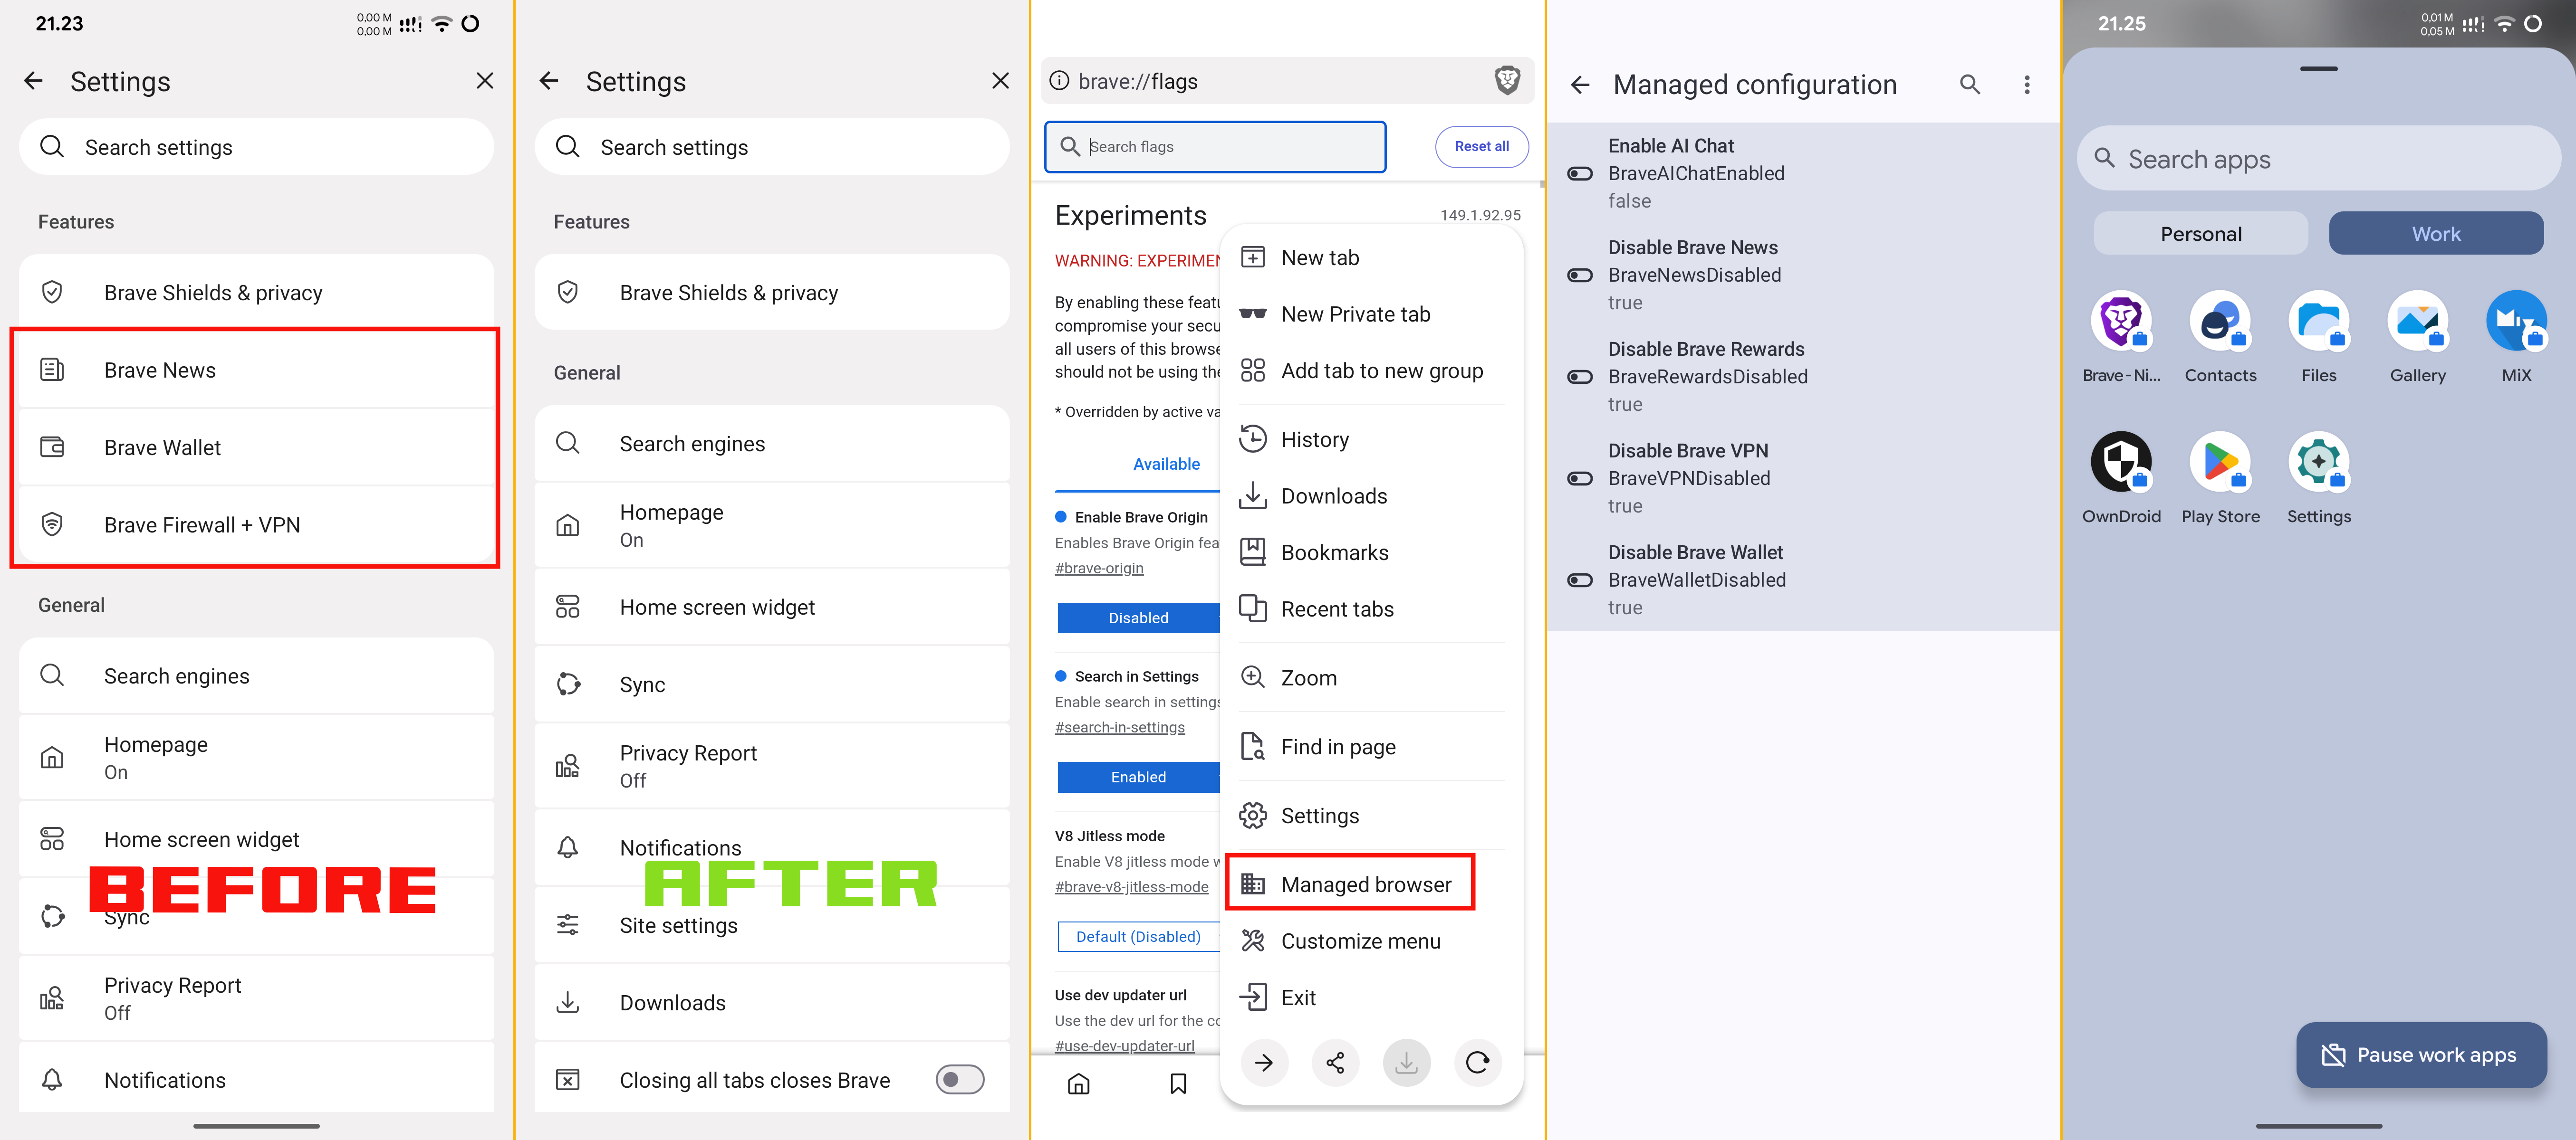Tap Pause work apps button
This screenshot has width=2576, height=1140.
(2421, 1054)
